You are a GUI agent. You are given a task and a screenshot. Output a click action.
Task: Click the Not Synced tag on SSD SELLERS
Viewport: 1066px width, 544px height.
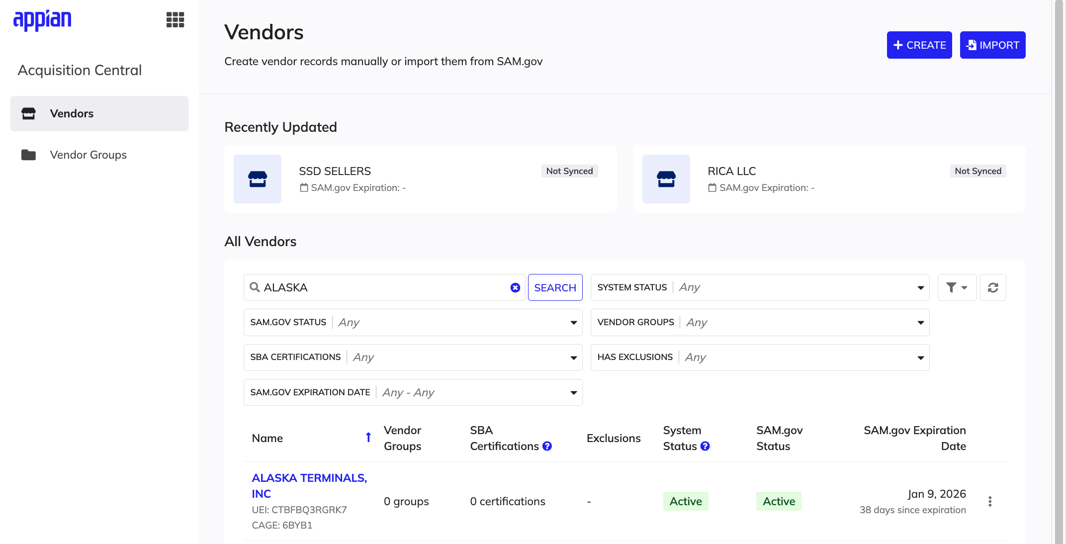pyautogui.click(x=569, y=171)
